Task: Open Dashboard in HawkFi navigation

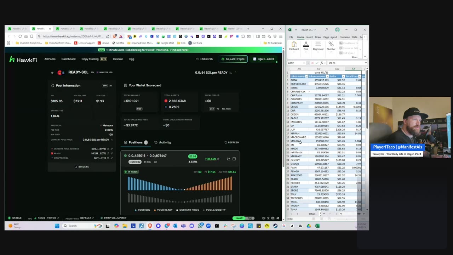Action: tap(68, 59)
